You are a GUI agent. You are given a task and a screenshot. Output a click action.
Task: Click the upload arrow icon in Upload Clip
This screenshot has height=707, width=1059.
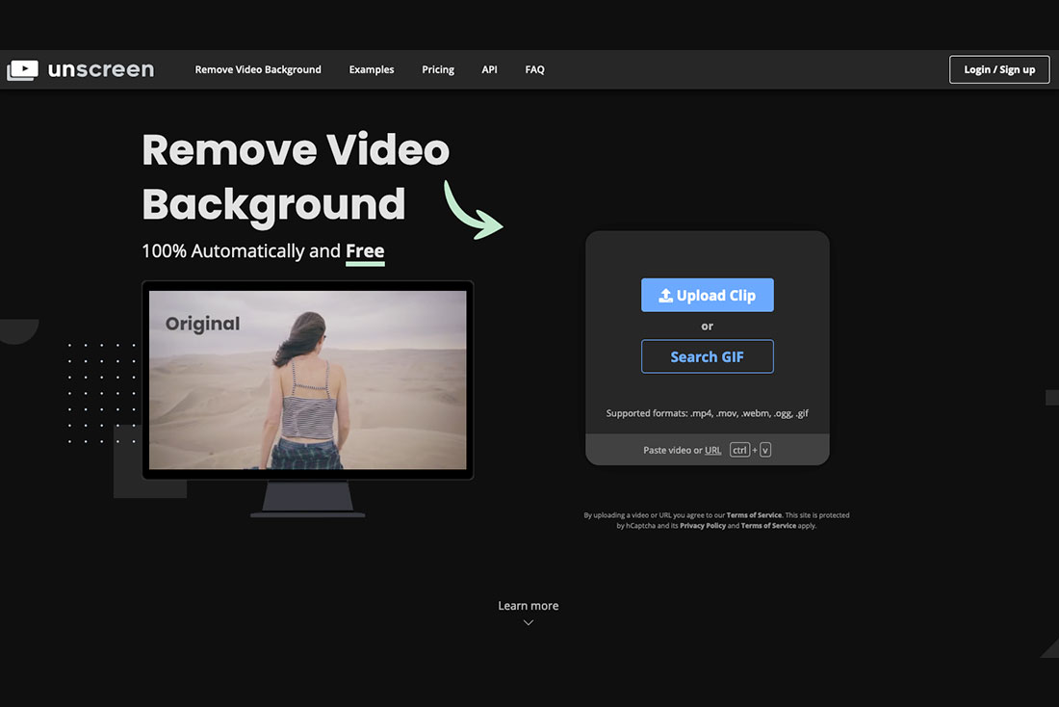665,296
